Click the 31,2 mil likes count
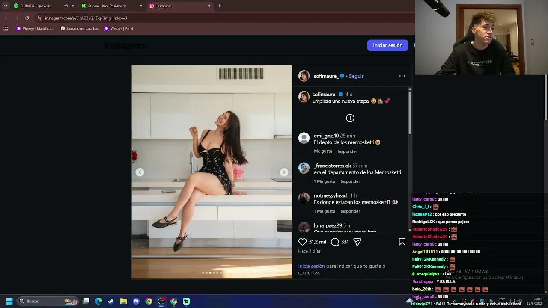The image size is (548, 308). (318, 242)
